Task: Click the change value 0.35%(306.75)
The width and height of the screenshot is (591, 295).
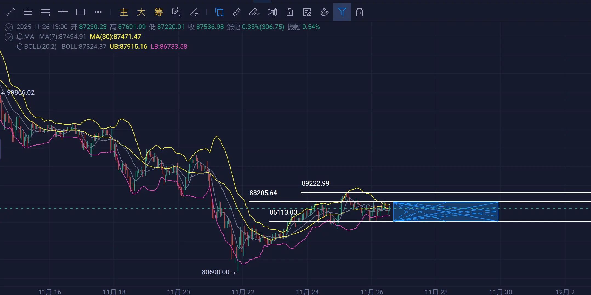Action: (263, 27)
